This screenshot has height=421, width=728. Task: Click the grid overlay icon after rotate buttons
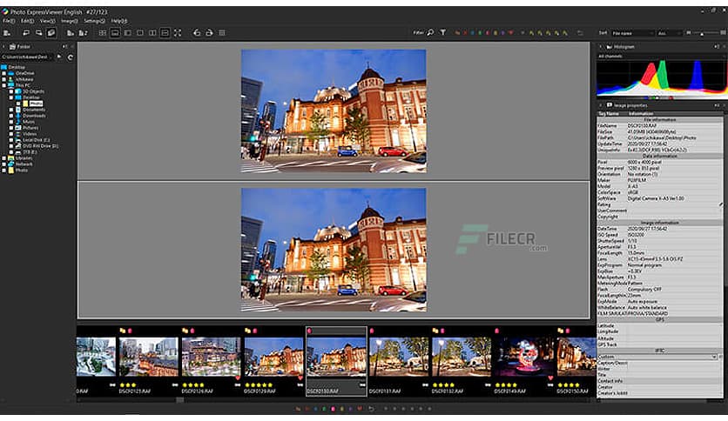click(x=222, y=33)
